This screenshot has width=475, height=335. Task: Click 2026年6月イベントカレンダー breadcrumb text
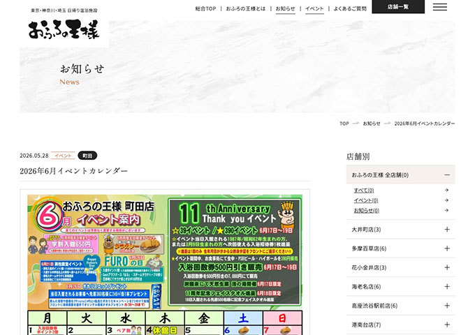point(425,124)
